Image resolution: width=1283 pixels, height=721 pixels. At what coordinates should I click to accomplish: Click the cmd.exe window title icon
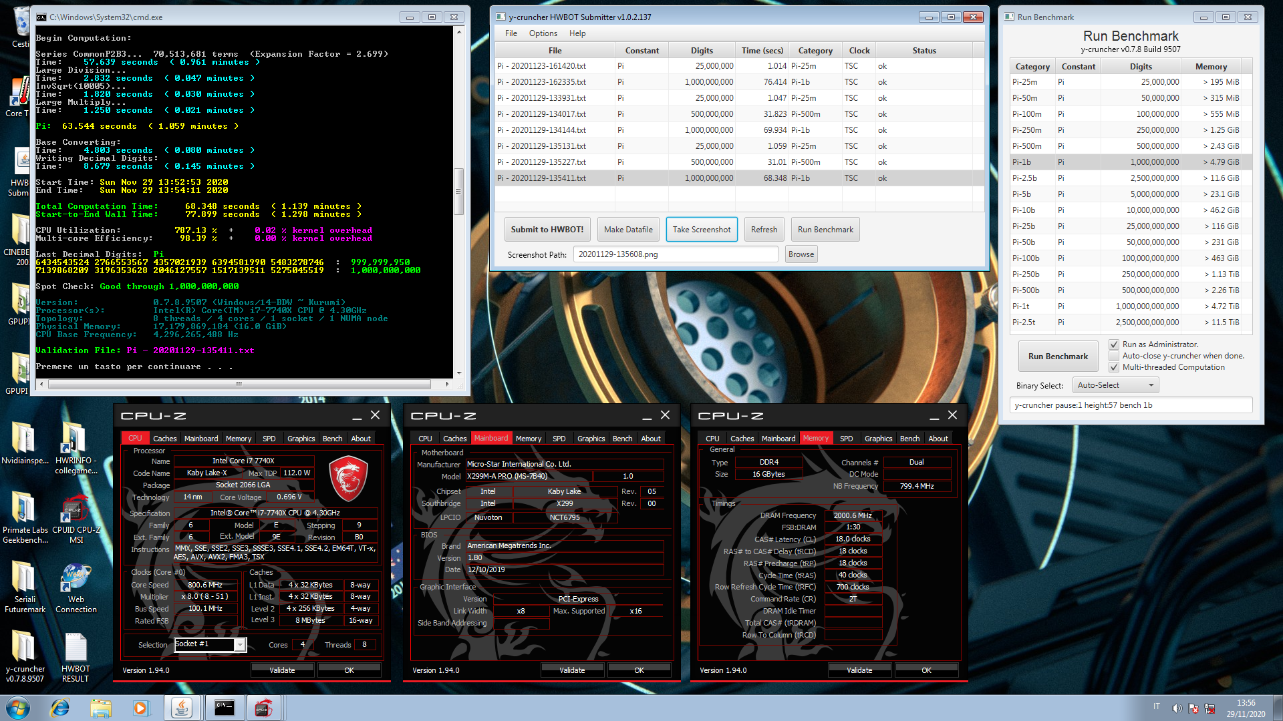pos(42,17)
